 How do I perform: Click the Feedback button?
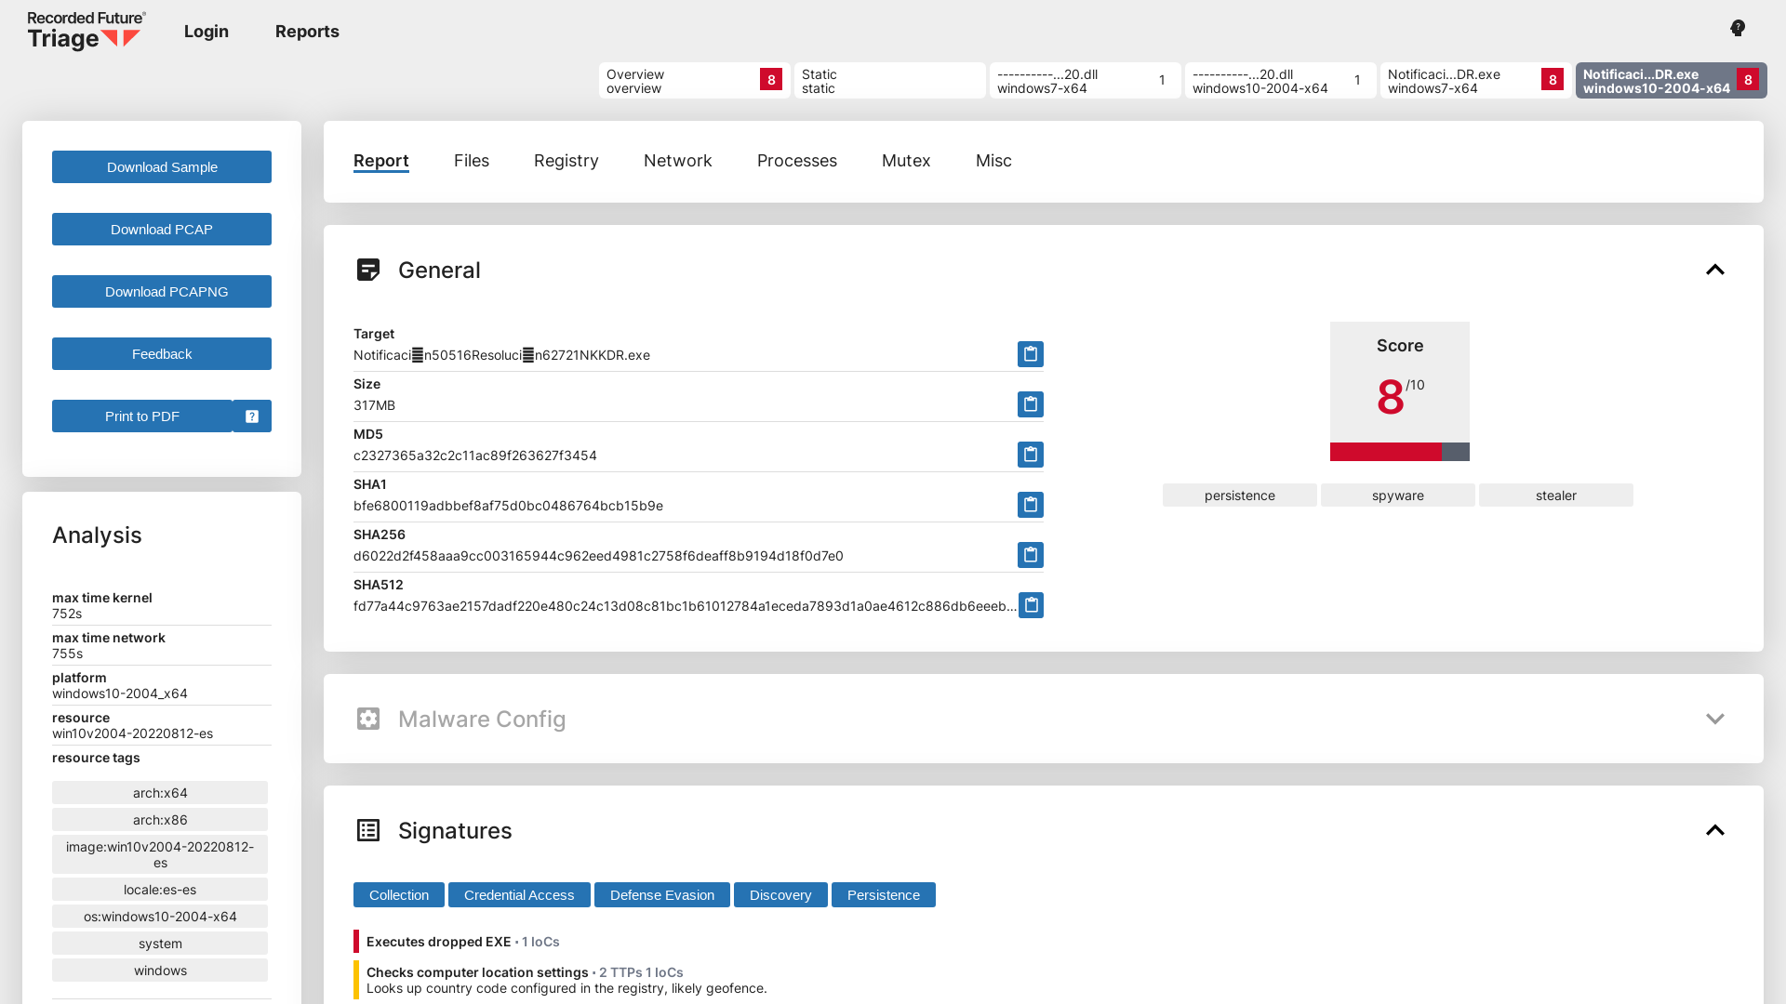click(x=161, y=353)
